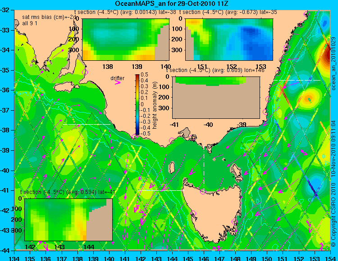Click the 't section' title ending lat=-35
The width and height of the screenshot is (338, 261).
pyautogui.click(x=228, y=12)
